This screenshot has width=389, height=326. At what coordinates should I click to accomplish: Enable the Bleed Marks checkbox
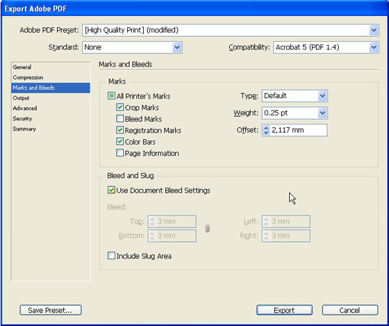119,119
